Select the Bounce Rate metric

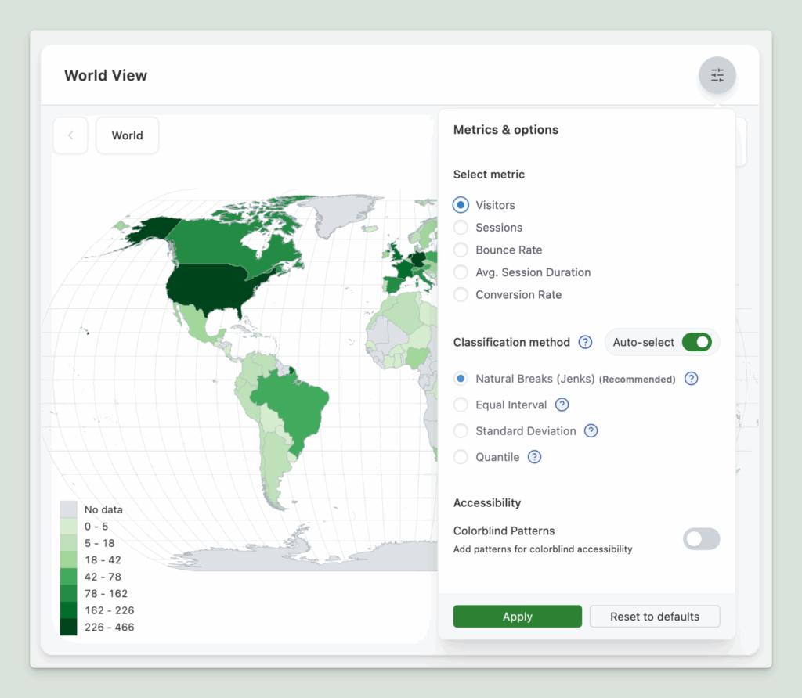[461, 250]
